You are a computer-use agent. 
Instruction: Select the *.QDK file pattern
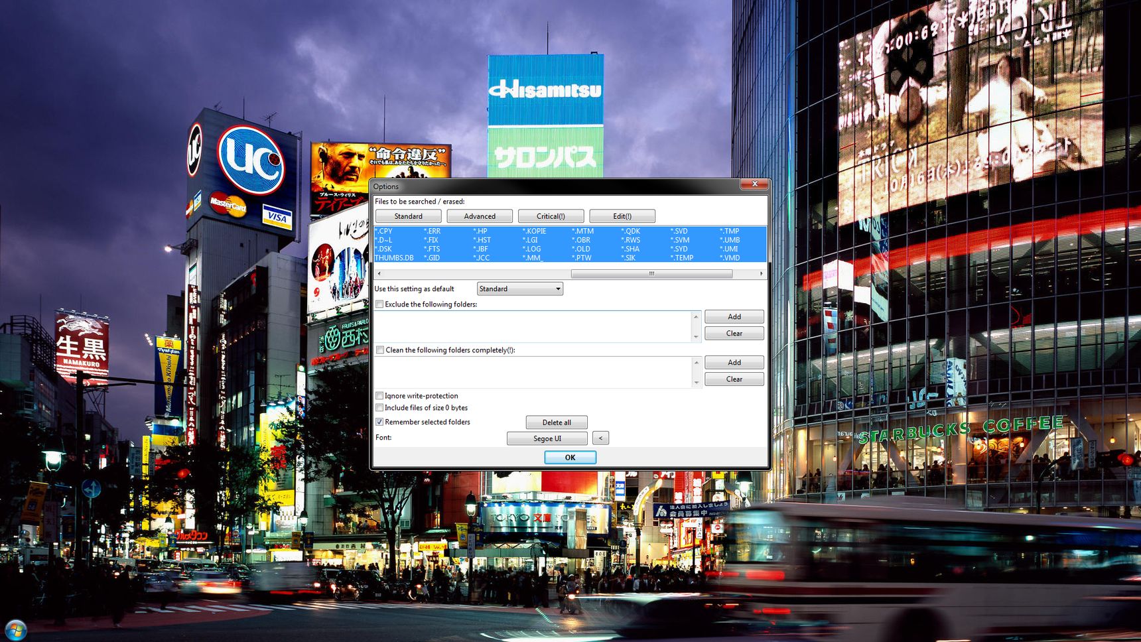tap(631, 231)
